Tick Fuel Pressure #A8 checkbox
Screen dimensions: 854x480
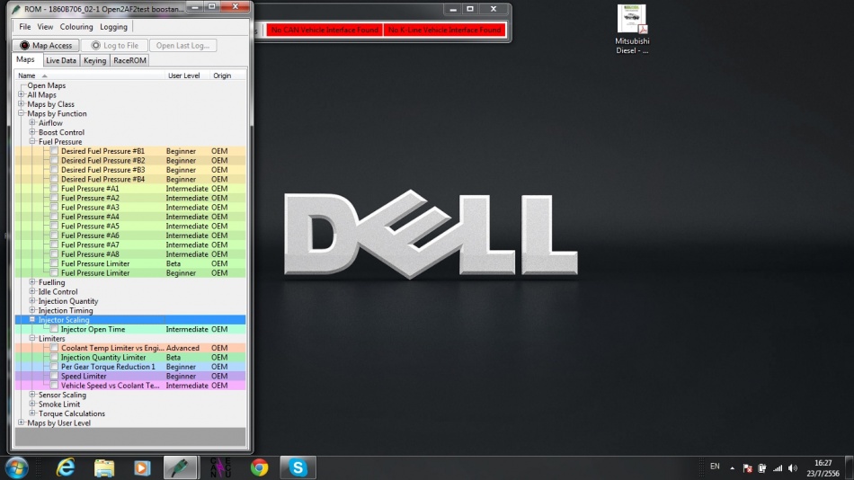pos(54,253)
